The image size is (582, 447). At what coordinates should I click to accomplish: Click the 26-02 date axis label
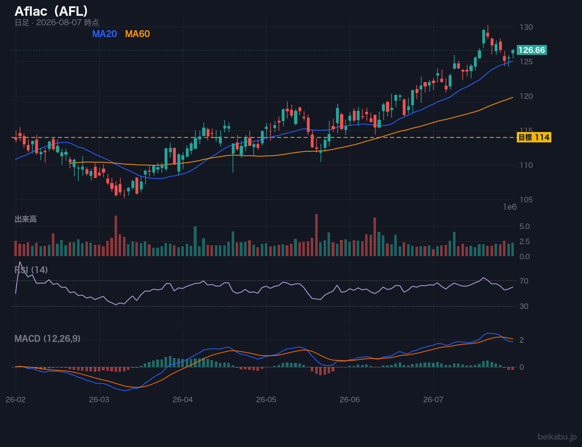pyautogui.click(x=16, y=400)
